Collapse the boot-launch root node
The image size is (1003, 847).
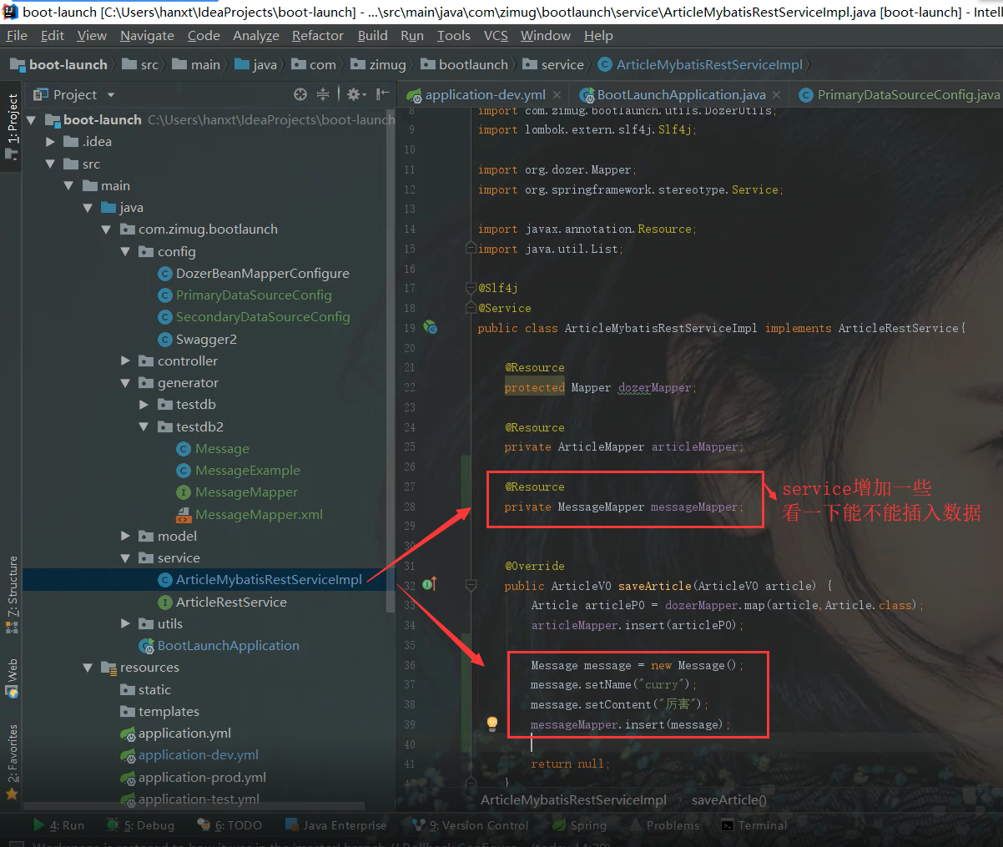coord(31,120)
